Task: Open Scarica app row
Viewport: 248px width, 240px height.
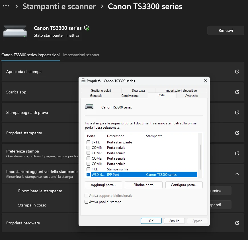Action: (123, 92)
